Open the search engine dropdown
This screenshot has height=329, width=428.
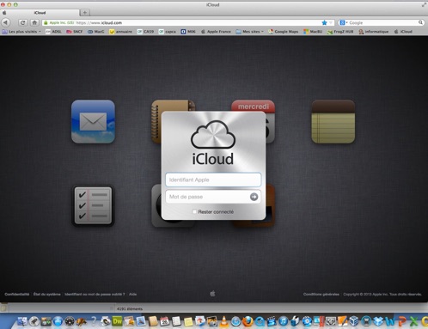[343, 22]
